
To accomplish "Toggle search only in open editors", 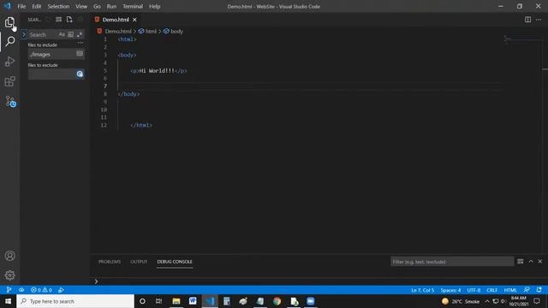I will [x=80, y=53].
